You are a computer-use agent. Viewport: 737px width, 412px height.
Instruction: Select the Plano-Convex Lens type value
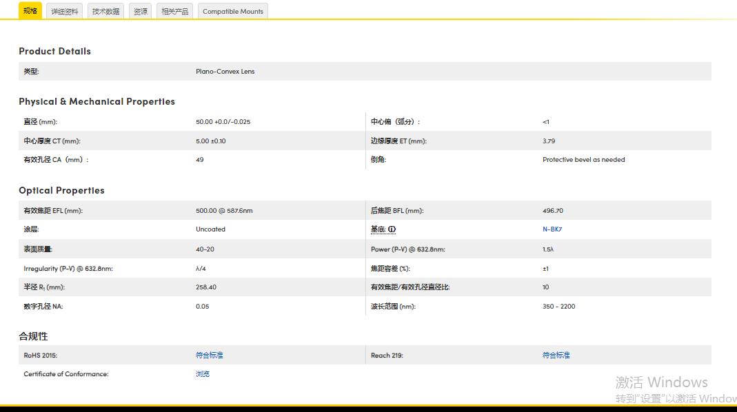click(x=225, y=72)
